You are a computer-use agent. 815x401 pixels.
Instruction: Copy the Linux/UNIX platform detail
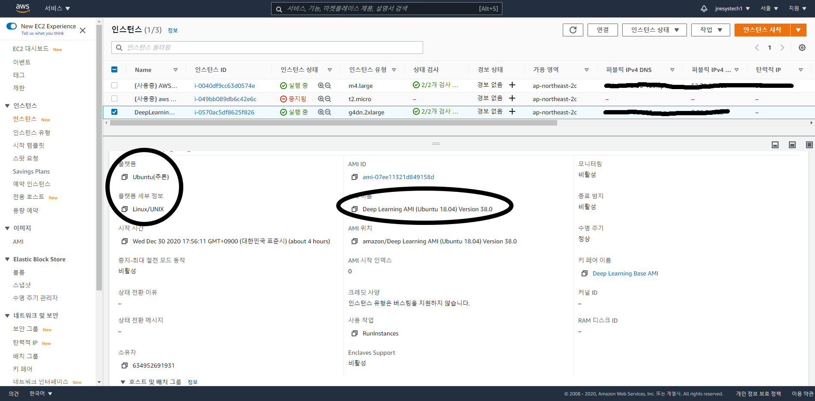125,209
